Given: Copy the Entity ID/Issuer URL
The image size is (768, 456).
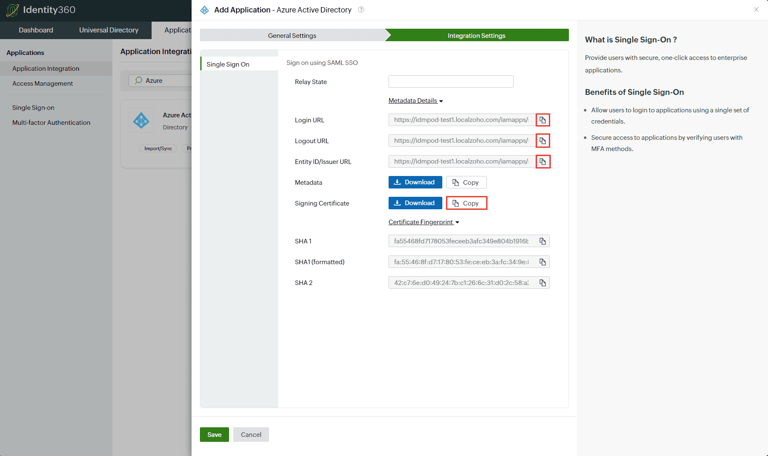Looking at the screenshot, I should 543,161.
